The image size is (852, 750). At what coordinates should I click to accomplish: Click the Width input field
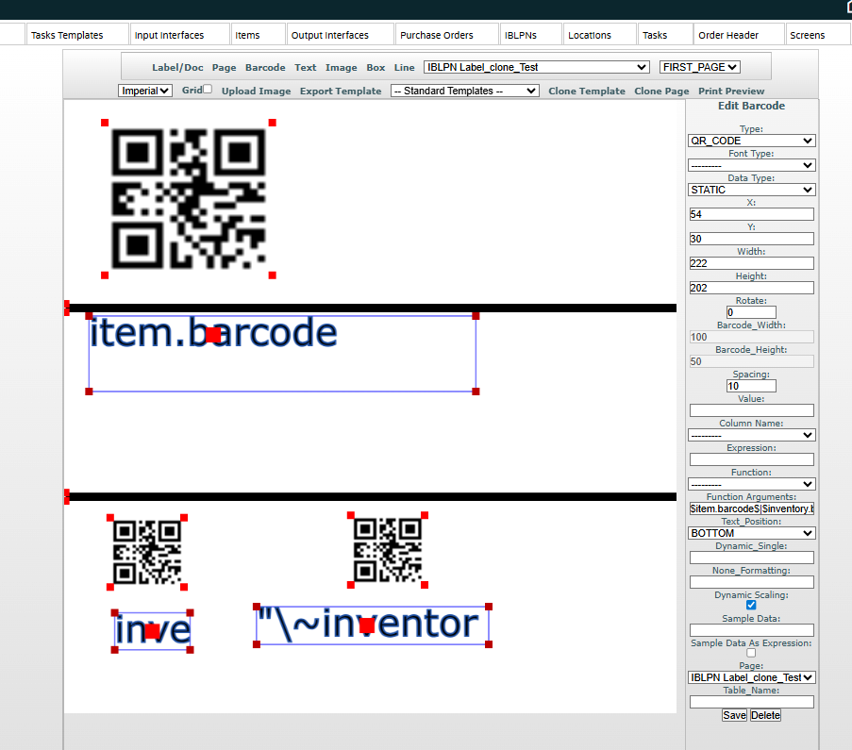pyautogui.click(x=751, y=263)
